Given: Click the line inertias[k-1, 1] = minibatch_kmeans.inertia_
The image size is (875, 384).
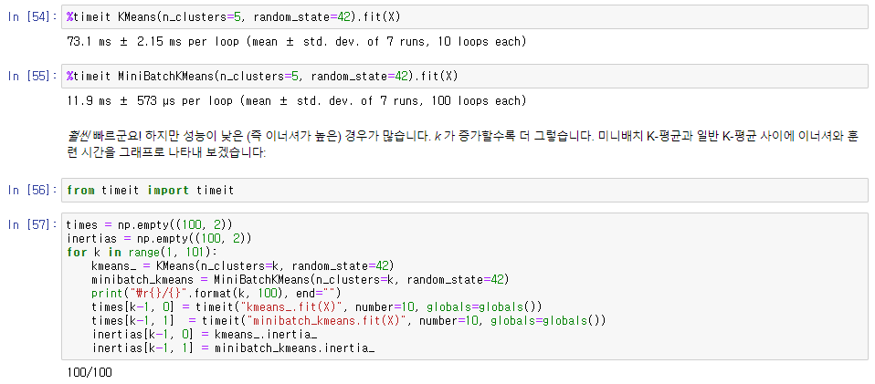Looking at the screenshot, I should tap(233, 348).
